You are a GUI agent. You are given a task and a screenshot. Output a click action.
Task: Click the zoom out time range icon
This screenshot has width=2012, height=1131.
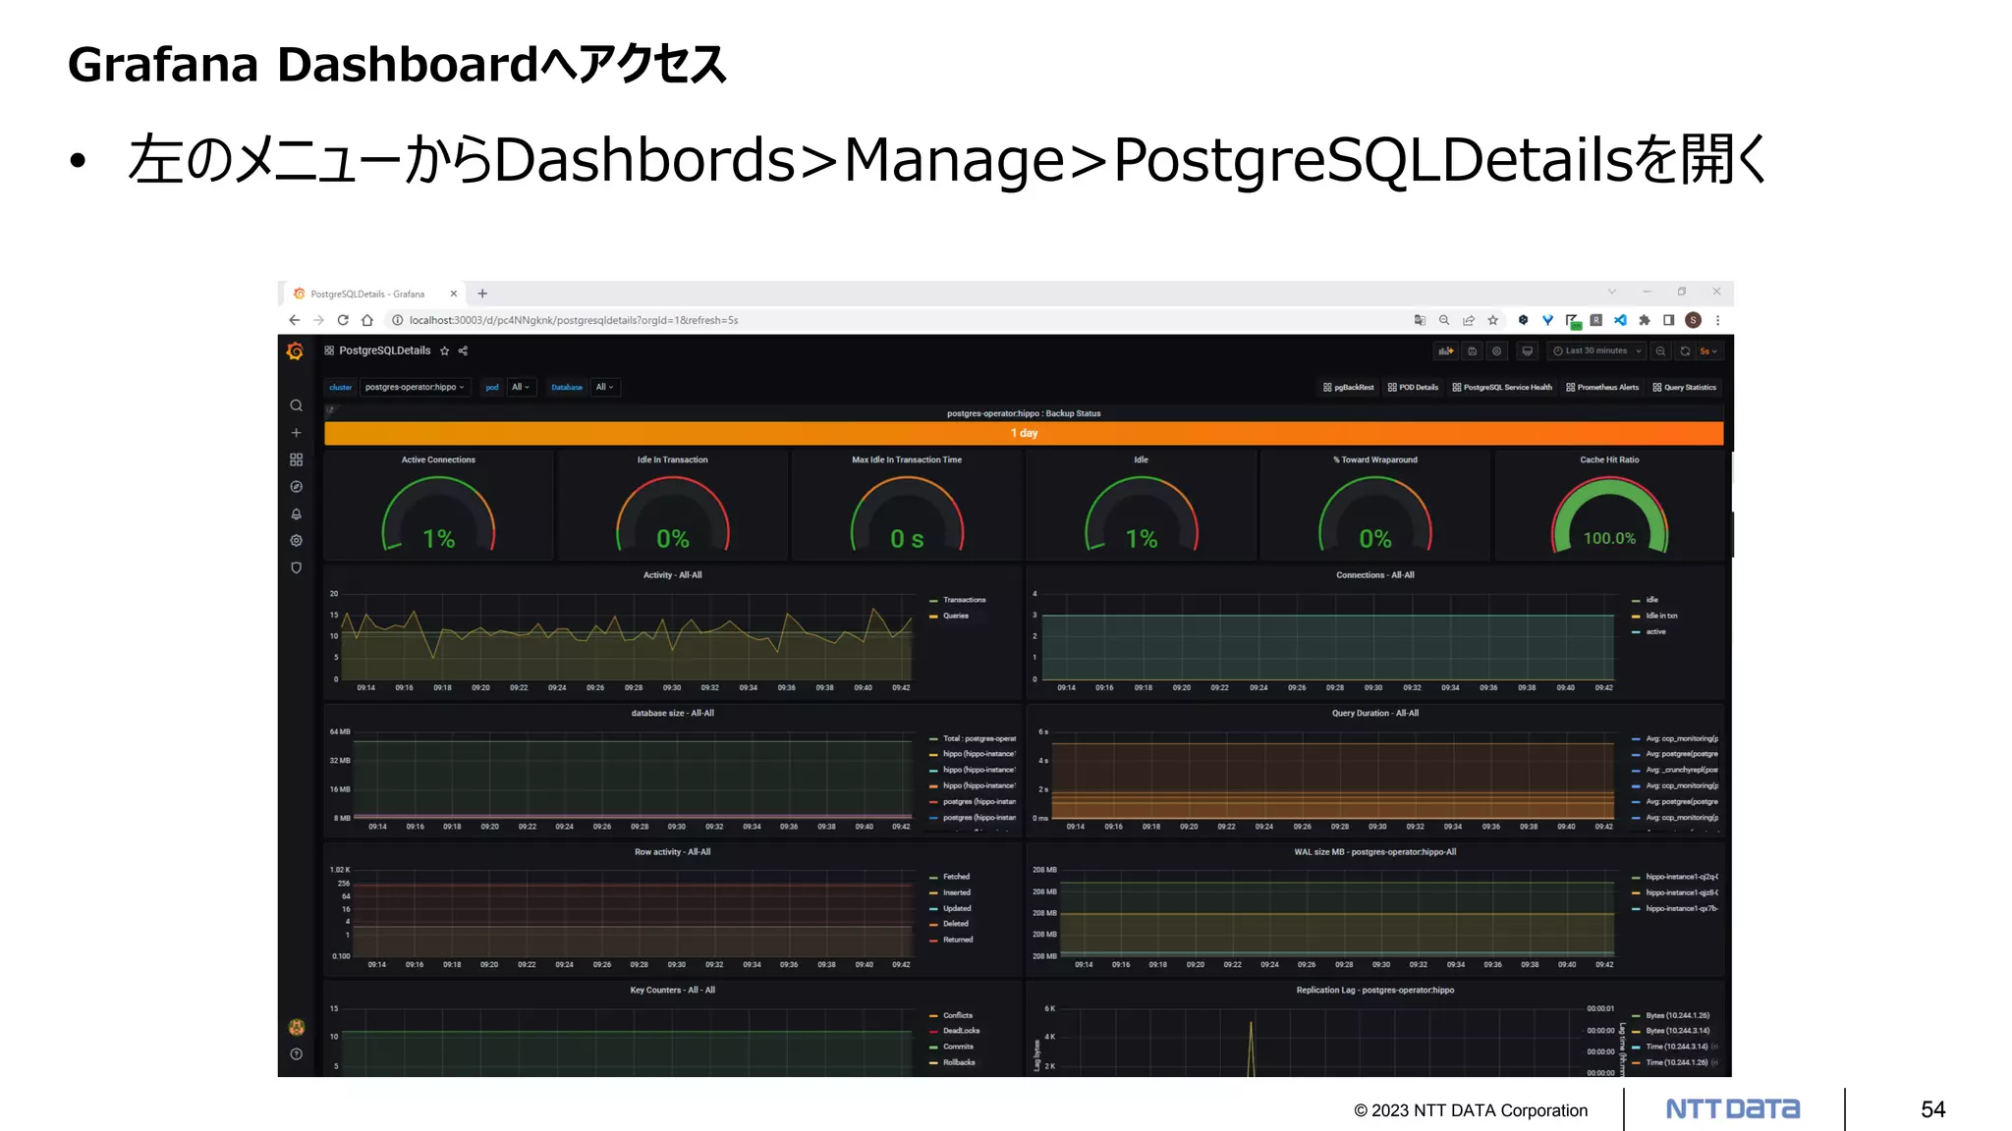[1660, 350]
